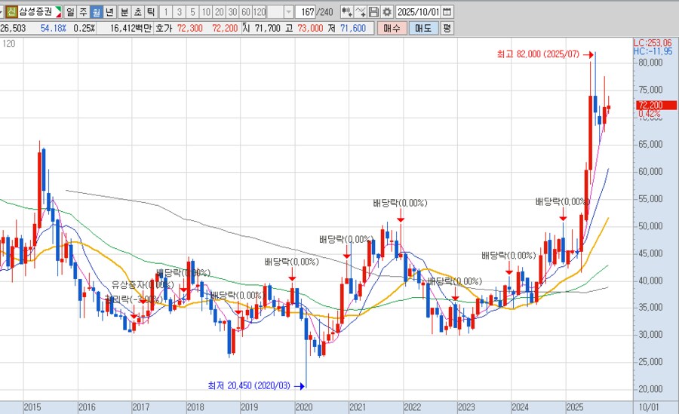Screen dimensions: 679x414
Task: Select yearly (년) chart period
Action: pos(109,12)
